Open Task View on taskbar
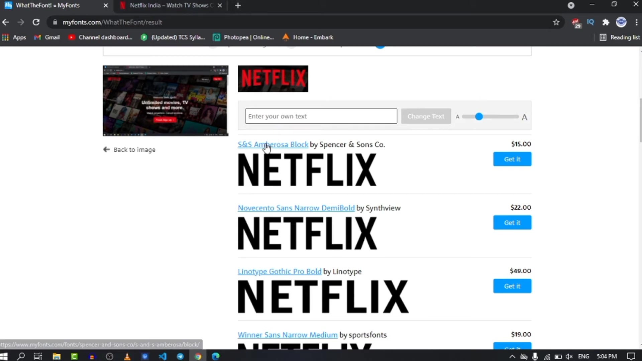 coord(38,356)
